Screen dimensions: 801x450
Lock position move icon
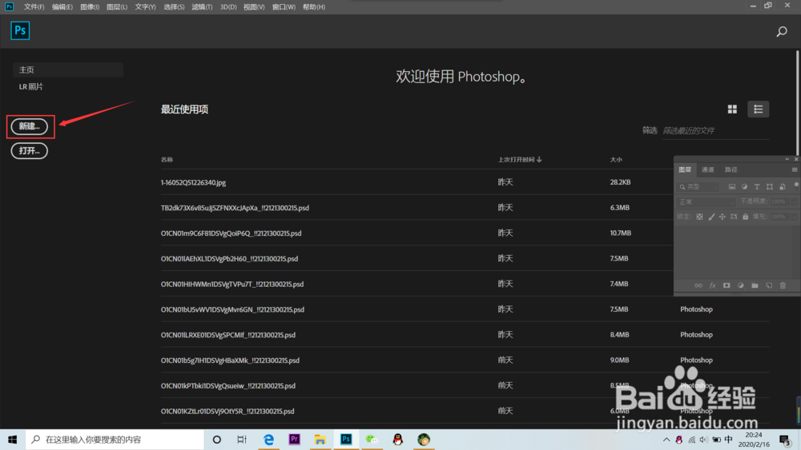[x=723, y=217]
